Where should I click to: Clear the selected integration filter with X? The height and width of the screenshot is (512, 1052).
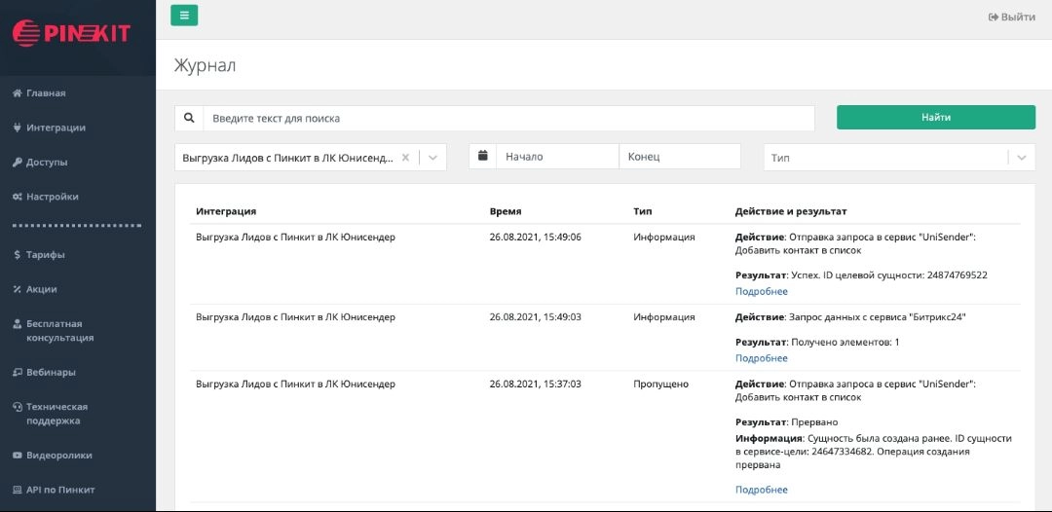(405, 157)
